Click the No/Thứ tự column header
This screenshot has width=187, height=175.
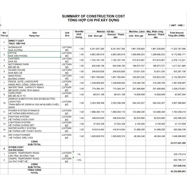tap(4, 34)
